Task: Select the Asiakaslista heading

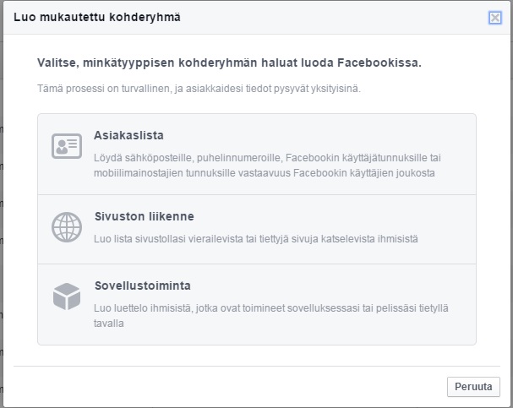Action: click(128, 135)
